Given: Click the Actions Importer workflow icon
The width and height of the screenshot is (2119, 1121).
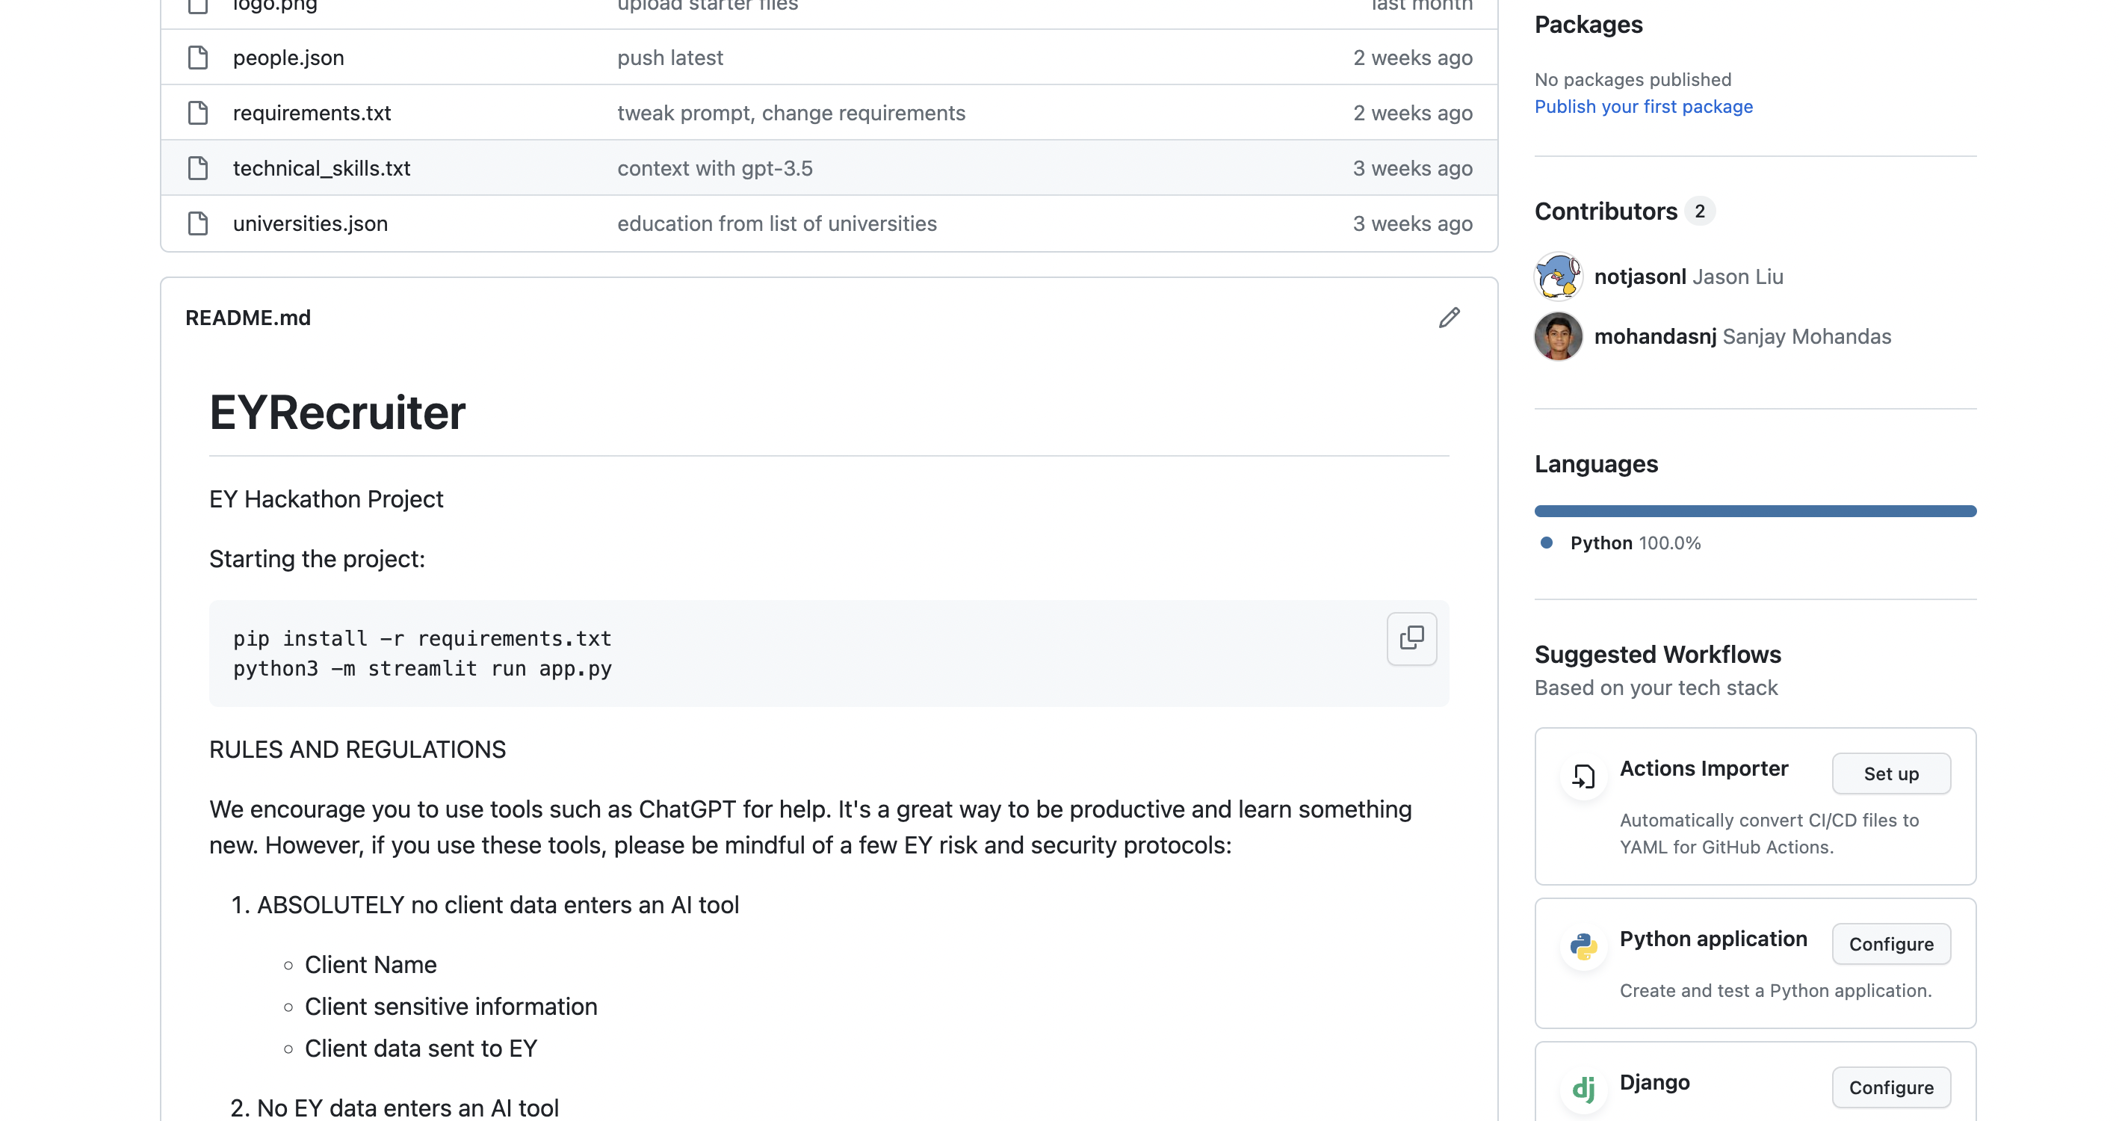Looking at the screenshot, I should click(1583, 775).
